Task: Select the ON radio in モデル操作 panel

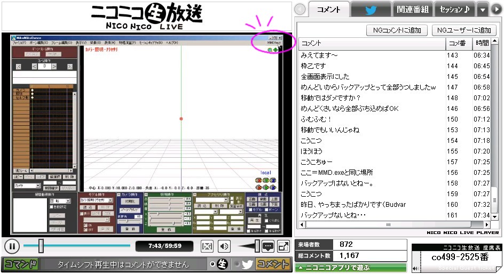Action: coord(85,225)
